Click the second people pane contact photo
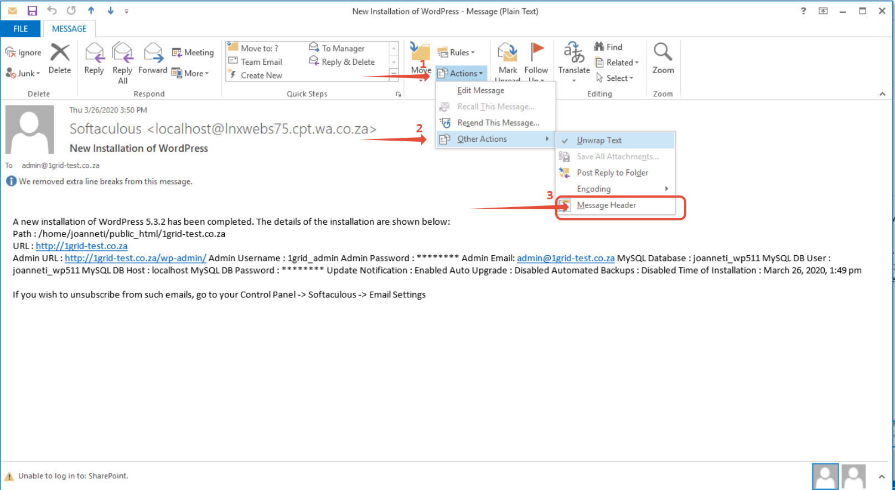895x490 pixels. tap(853, 477)
